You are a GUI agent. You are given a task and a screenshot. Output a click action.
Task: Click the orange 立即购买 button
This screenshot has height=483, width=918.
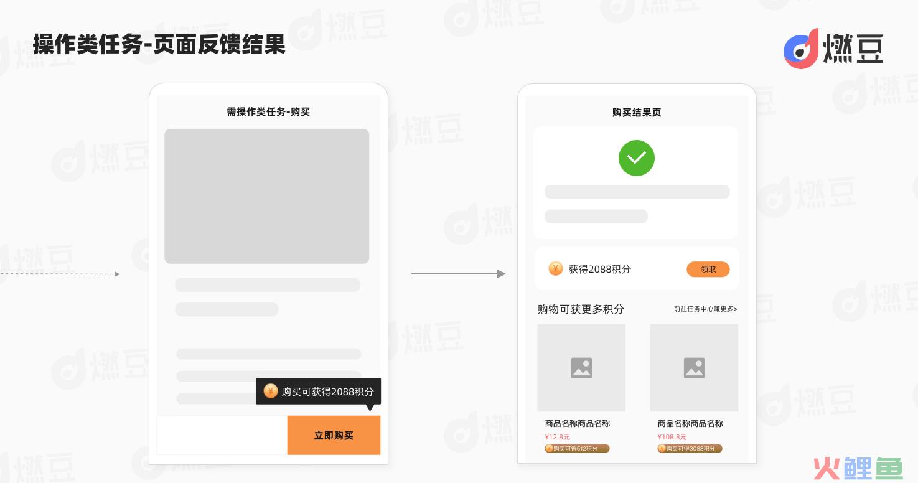pos(334,435)
